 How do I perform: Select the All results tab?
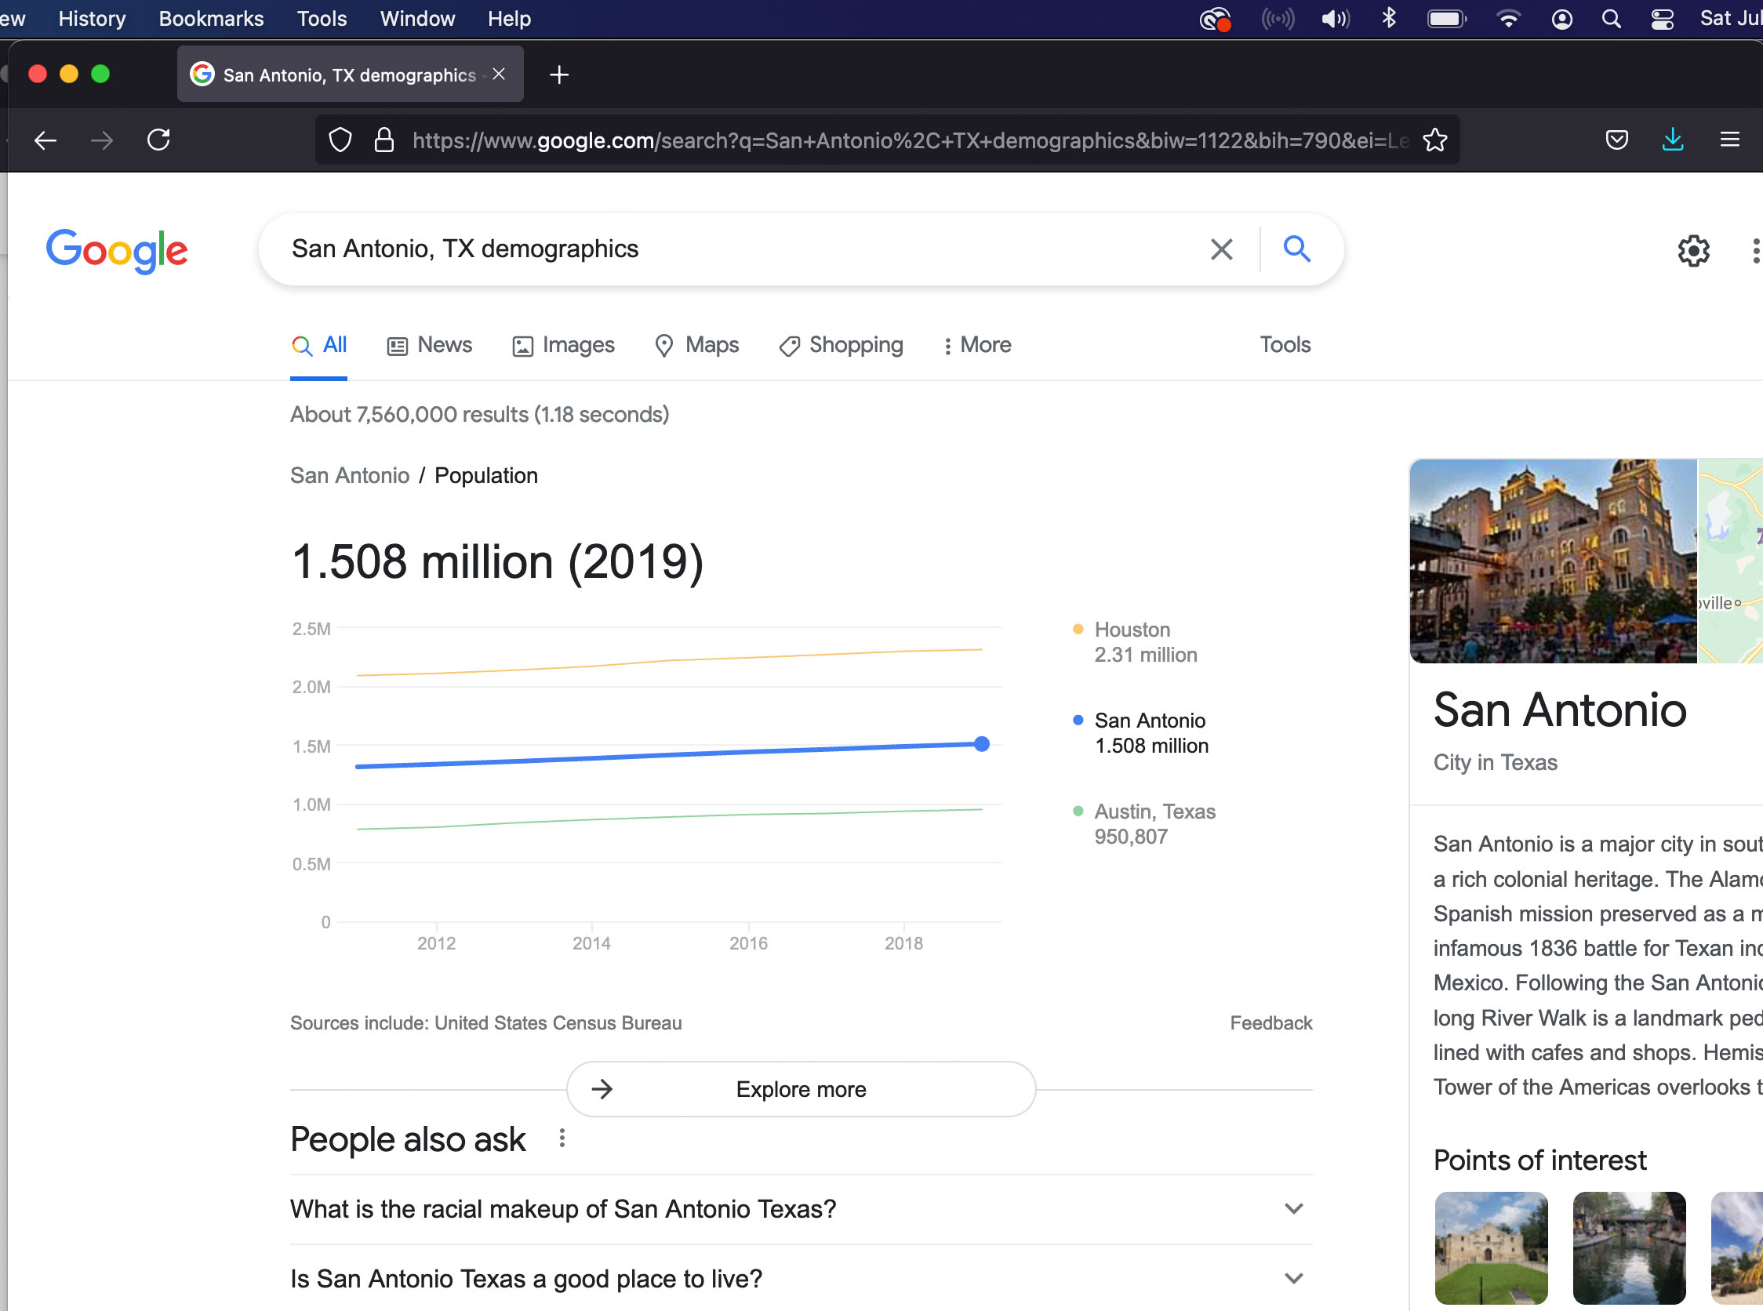coord(319,345)
